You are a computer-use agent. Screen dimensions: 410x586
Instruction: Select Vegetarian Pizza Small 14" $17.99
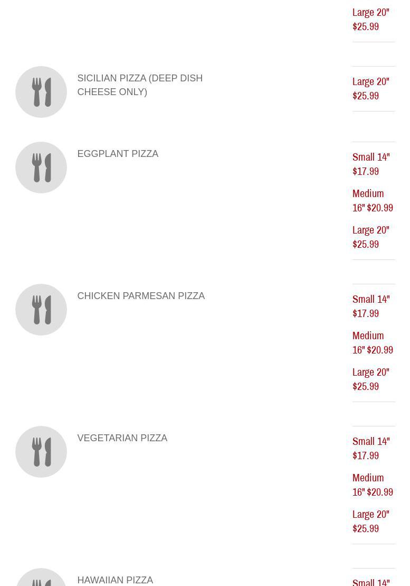(371, 449)
